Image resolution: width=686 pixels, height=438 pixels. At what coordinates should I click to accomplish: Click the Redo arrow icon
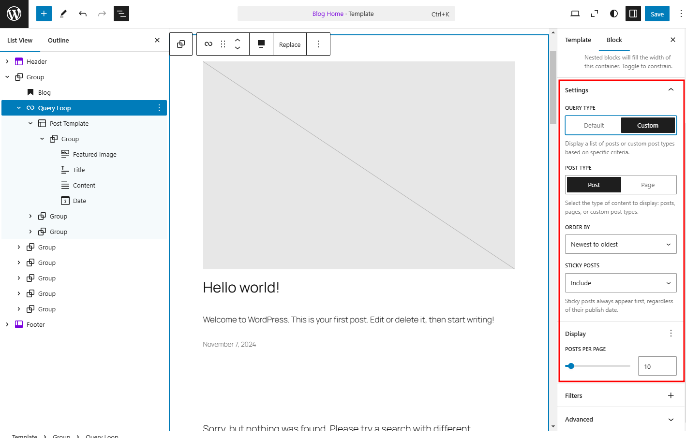coord(102,14)
